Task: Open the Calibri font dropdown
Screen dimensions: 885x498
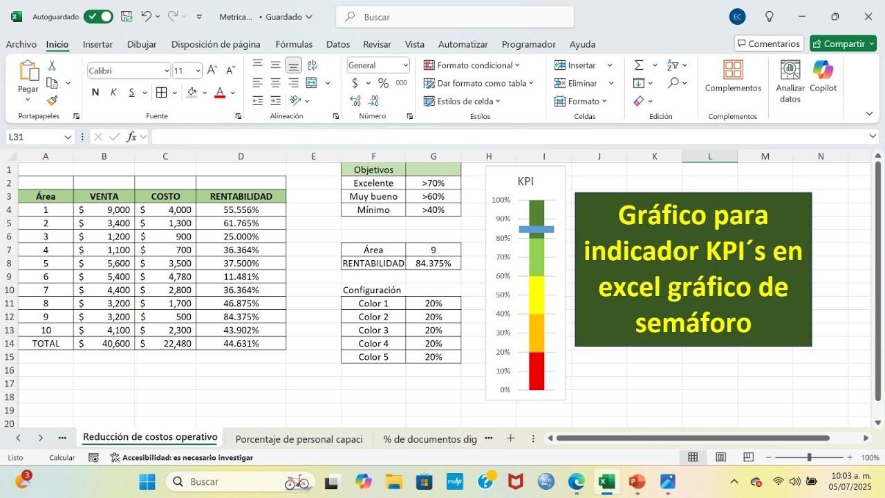Action: (x=128, y=70)
